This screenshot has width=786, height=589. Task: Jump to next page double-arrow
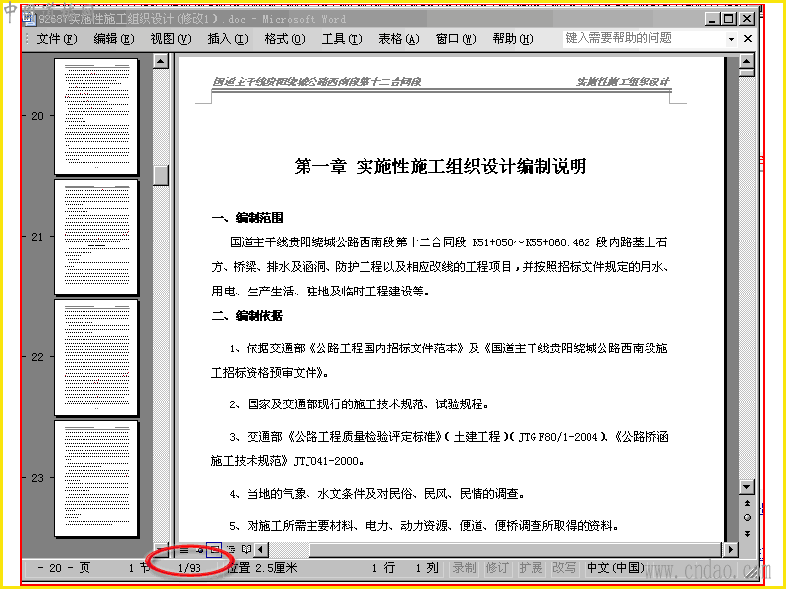tap(747, 533)
